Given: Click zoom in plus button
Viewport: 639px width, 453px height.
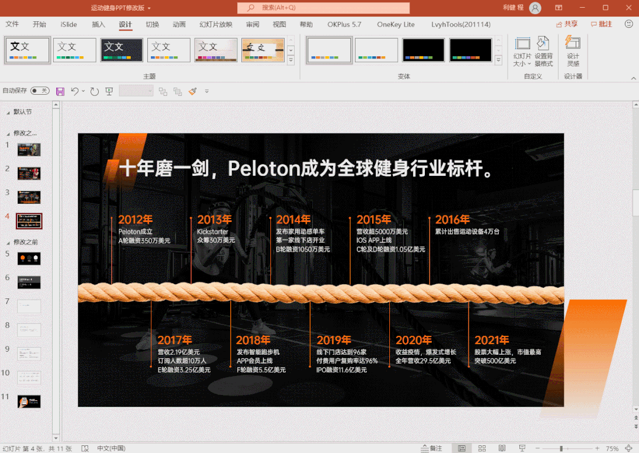Looking at the screenshot, I should tap(597, 448).
